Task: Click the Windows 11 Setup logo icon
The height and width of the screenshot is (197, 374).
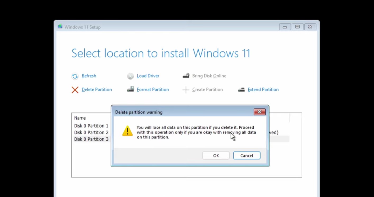Action: point(60,27)
